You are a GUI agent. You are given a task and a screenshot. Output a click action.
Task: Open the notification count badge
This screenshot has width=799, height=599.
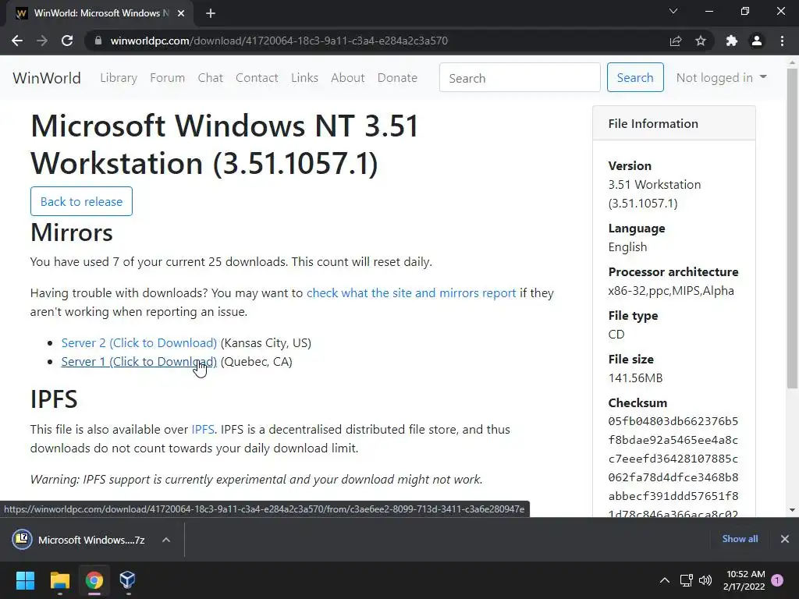click(778, 580)
